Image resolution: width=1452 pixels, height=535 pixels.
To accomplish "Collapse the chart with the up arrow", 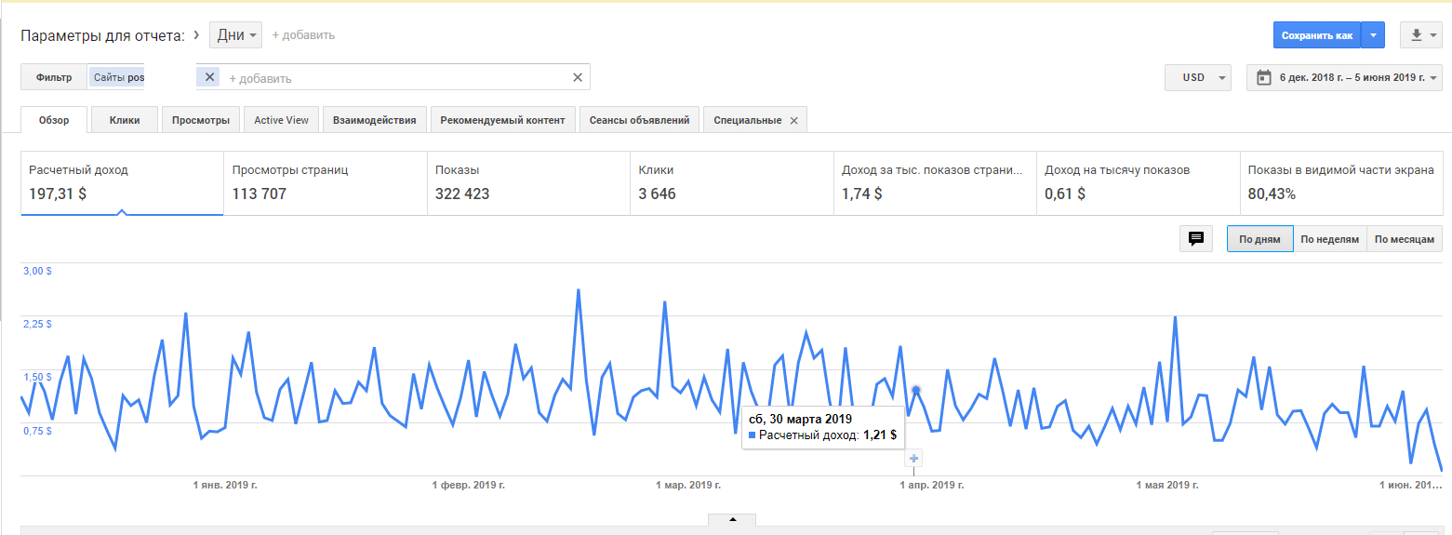I will [x=732, y=519].
